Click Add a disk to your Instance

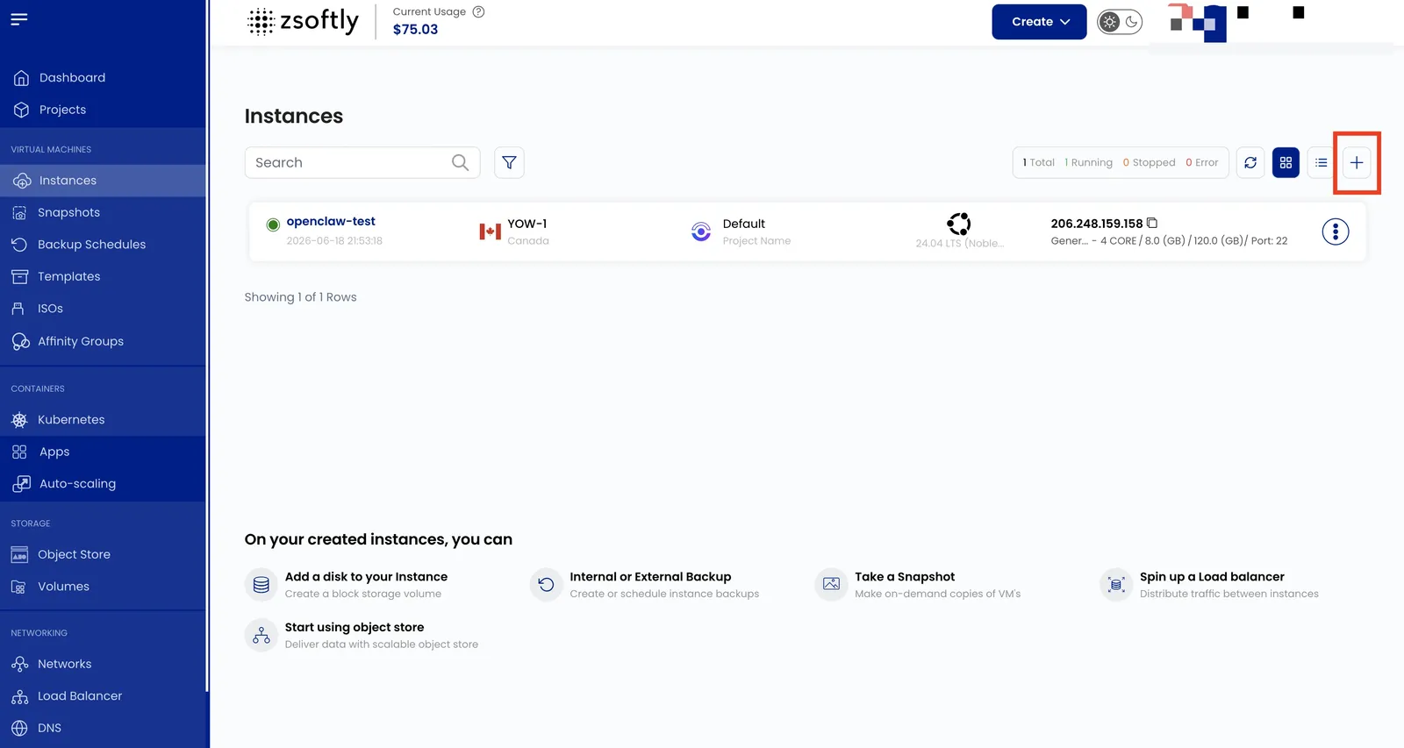[366, 576]
